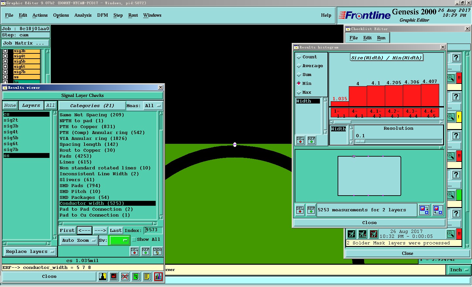
Task: Click the layers list horizontal scrollbar
Action: tap(27, 243)
